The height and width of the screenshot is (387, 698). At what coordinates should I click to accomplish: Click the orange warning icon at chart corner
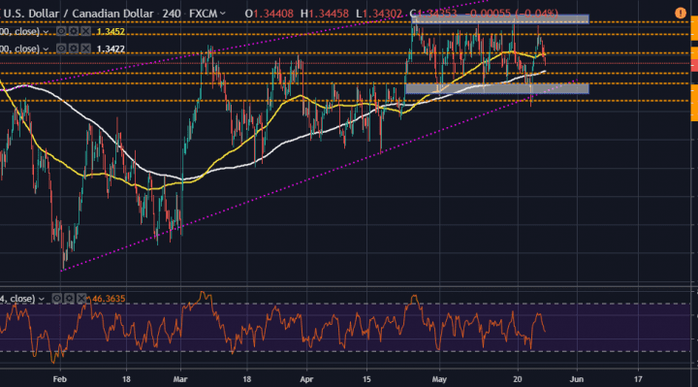click(x=681, y=14)
